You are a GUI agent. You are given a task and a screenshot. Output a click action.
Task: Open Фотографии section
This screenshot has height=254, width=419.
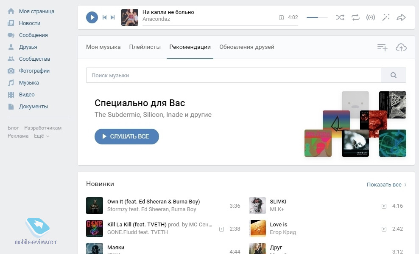[x=34, y=71]
